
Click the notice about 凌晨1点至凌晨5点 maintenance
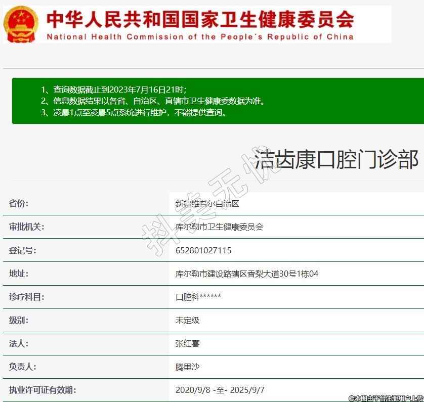coord(134,112)
